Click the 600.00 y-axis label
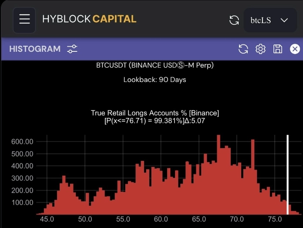The image size is (303, 228). 22,142
